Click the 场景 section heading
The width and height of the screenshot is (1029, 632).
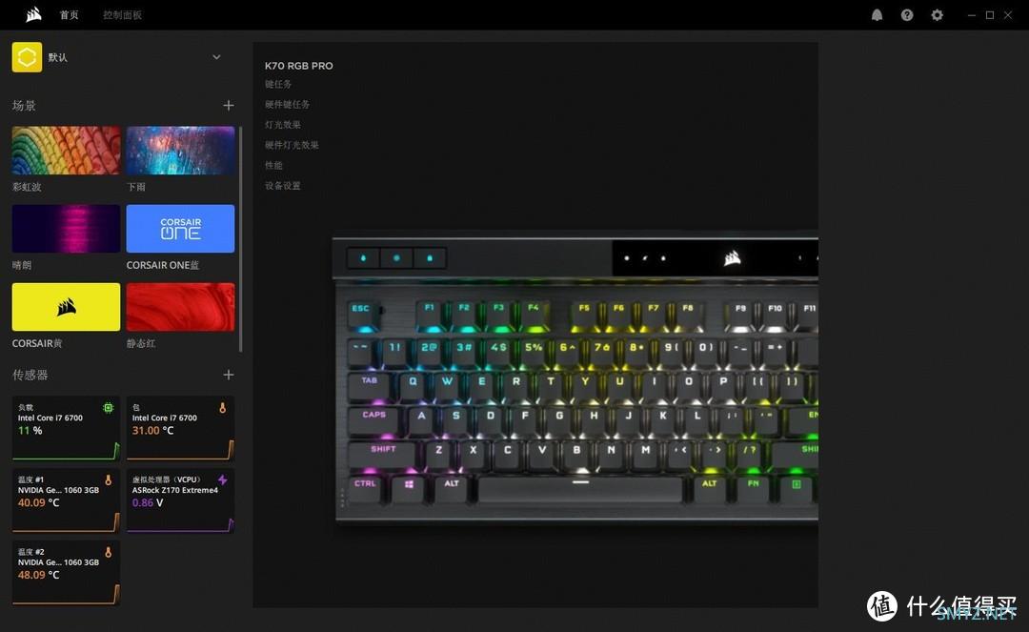24,106
